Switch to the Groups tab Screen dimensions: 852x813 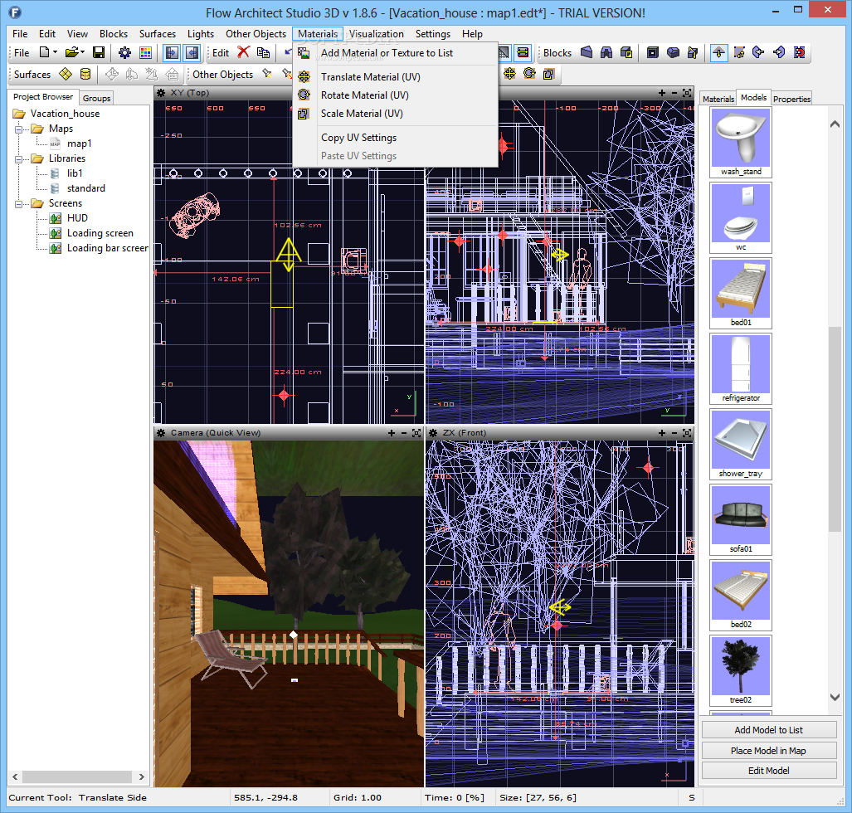97,98
